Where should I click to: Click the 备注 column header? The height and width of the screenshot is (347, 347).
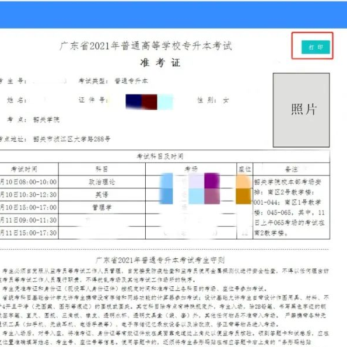tap(291, 169)
